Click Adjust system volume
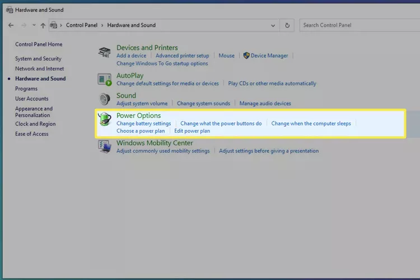This screenshot has width=420, height=280. (142, 104)
